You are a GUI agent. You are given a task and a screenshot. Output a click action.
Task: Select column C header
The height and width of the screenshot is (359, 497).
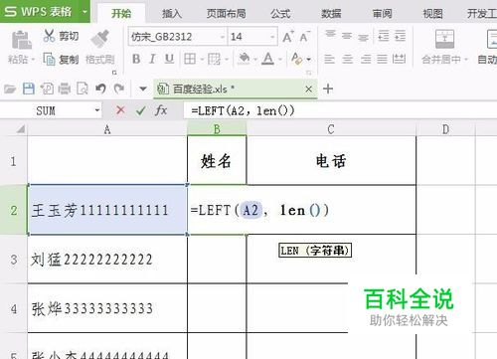[331, 129]
